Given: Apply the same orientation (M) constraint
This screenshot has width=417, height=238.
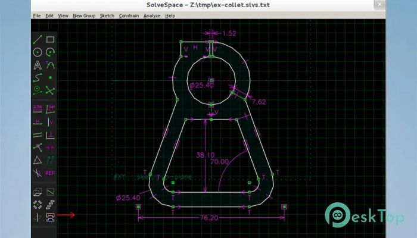Looking at the screenshot, I should click(50, 160).
